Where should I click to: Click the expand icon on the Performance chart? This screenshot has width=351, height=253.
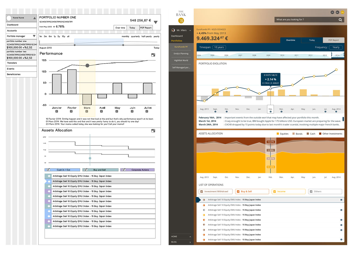click(x=153, y=55)
